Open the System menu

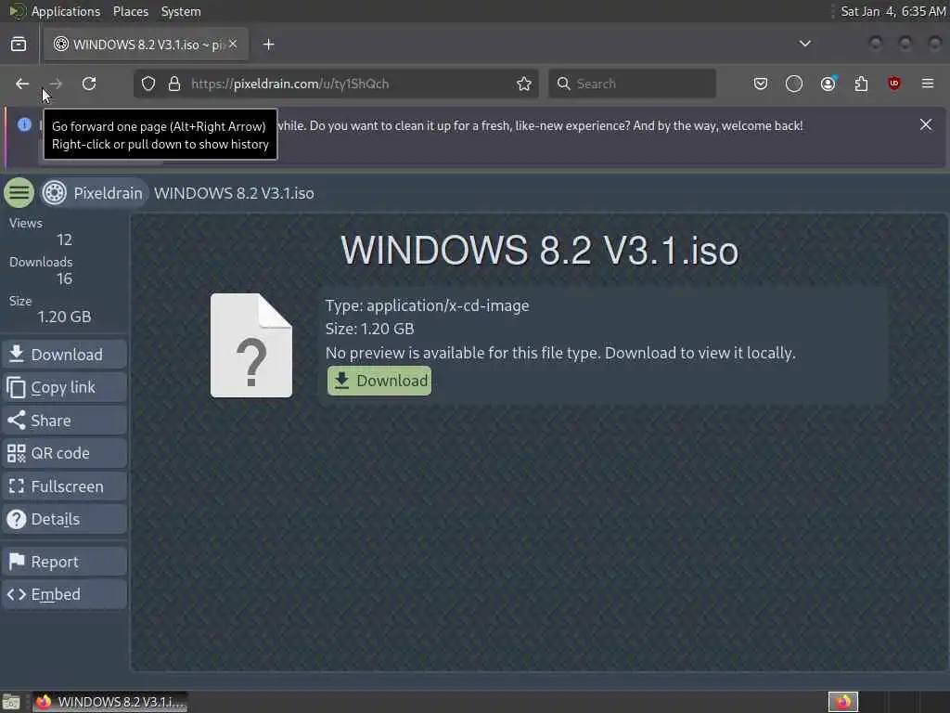(181, 11)
